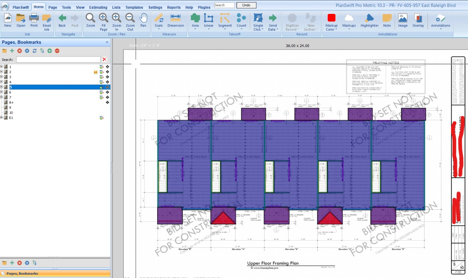
Task: Start a Count takeoff
Action: (x=241, y=18)
